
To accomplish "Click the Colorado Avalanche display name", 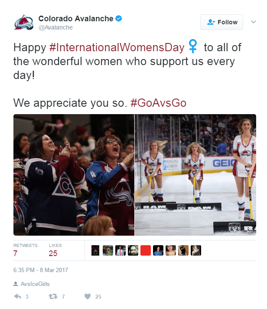I will point(75,19).
